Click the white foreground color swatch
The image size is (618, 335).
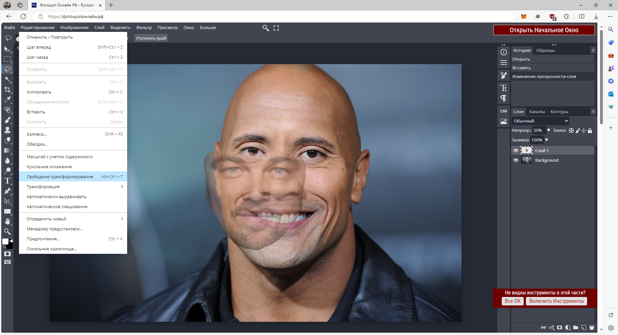point(5,242)
